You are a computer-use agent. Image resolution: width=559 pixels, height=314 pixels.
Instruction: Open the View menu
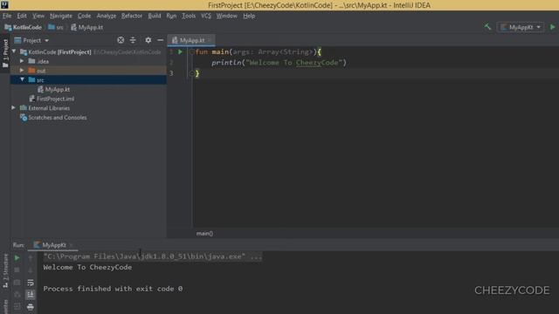point(38,16)
